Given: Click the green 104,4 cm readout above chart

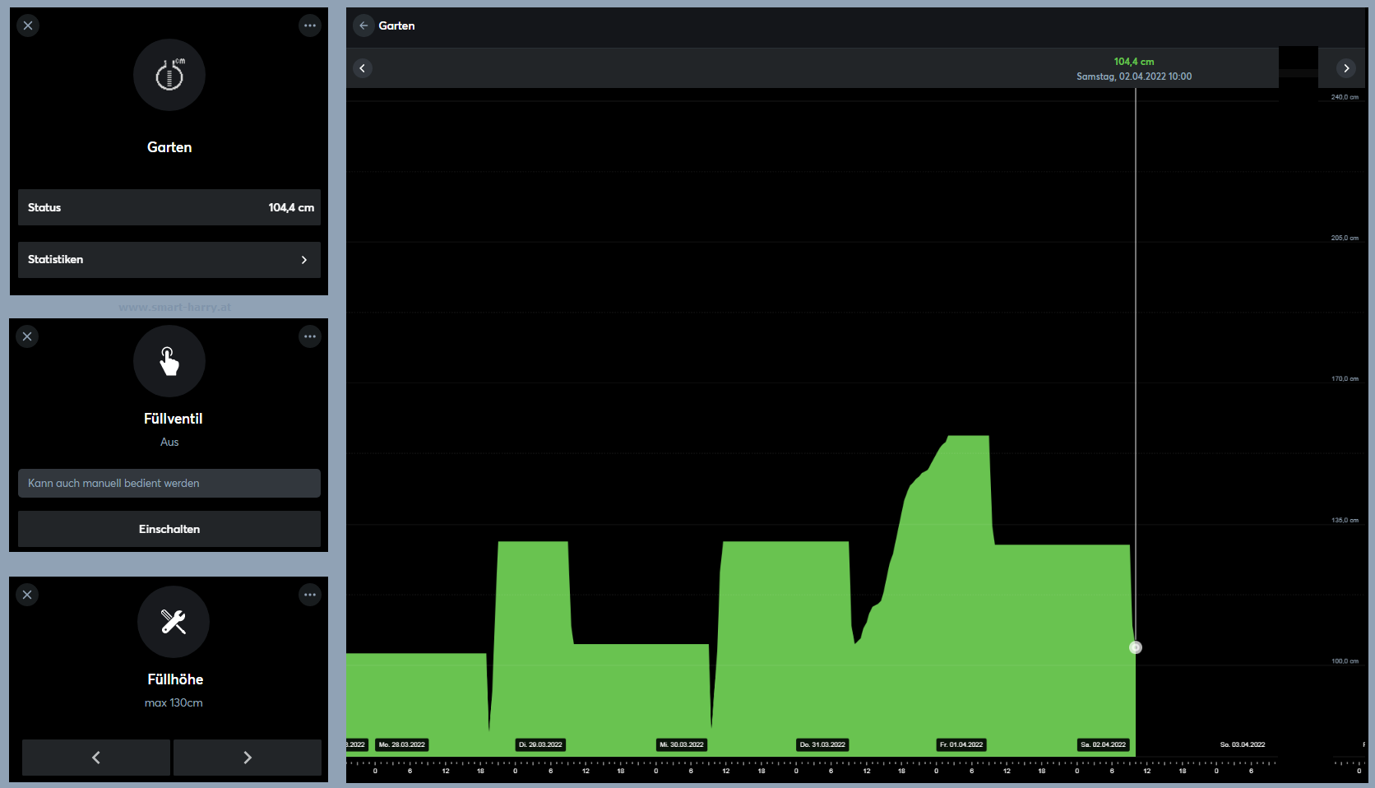Looking at the screenshot, I should point(1134,62).
